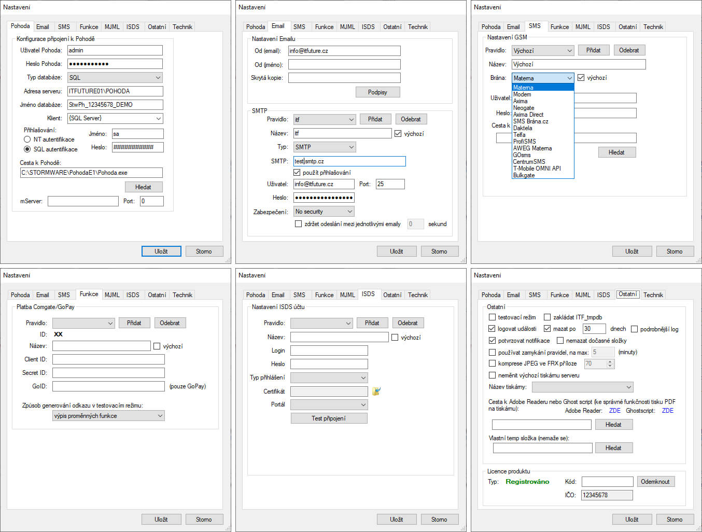Enable 'zdržet odeslání mezi jednotlivými emaily'
702x532 pixels.
tap(298, 224)
